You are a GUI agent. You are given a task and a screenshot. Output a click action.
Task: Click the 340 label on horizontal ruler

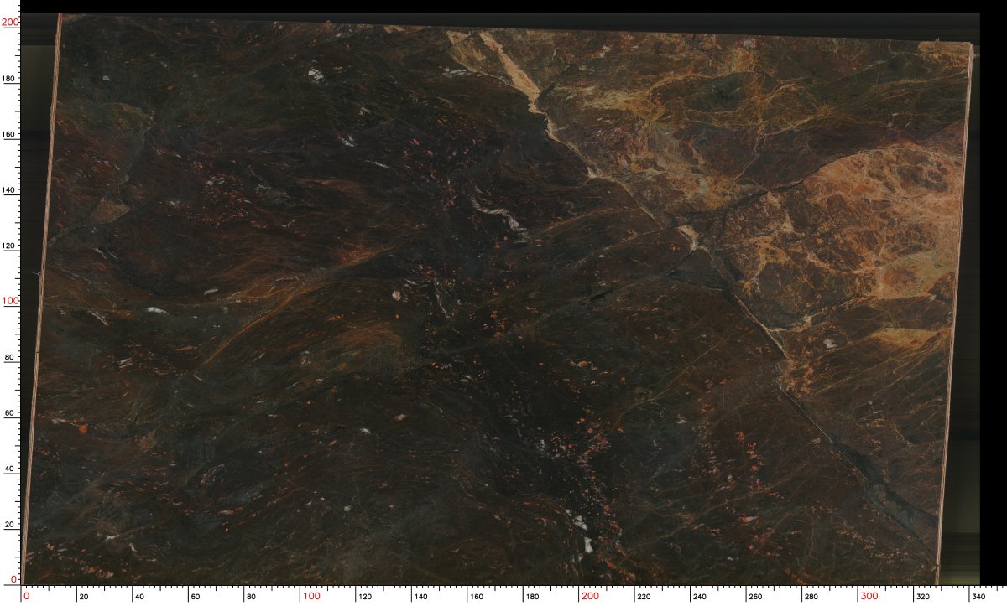tap(979, 597)
